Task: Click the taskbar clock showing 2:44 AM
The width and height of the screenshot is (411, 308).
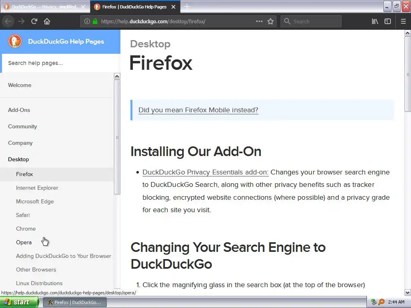Action: pyautogui.click(x=396, y=302)
